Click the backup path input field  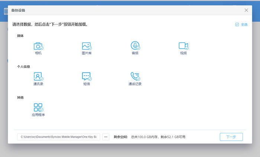(x=59, y=137)
